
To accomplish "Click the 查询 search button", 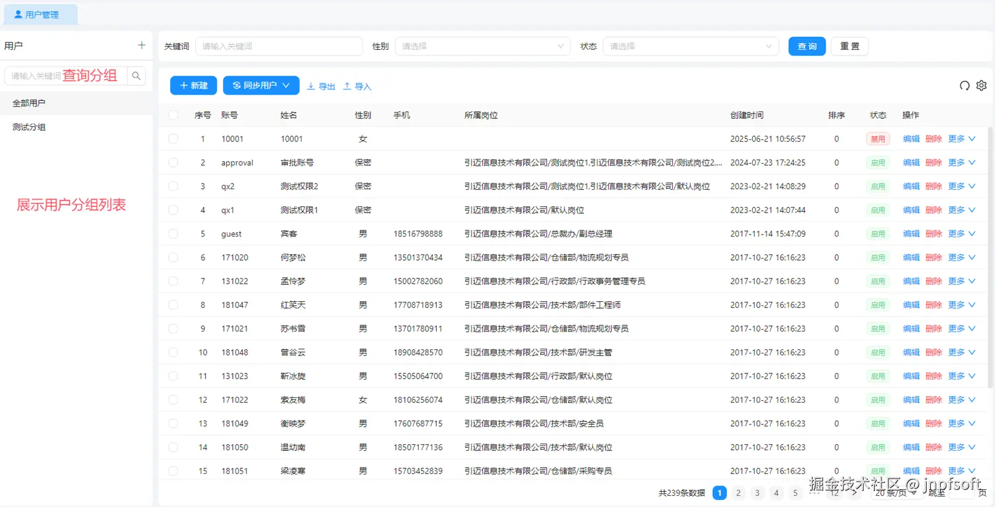I will [x=807, y=46].
